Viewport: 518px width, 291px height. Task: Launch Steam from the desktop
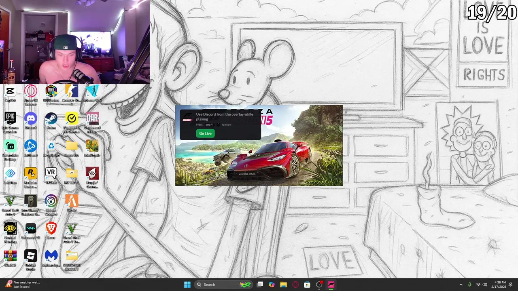(51, 121)
